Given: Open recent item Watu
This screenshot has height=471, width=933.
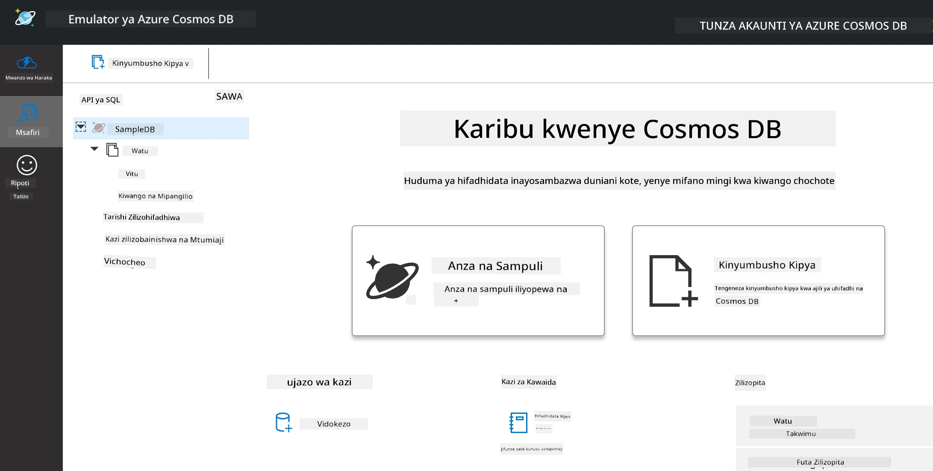Looking at the screenshot, I should tap(783, 421).
